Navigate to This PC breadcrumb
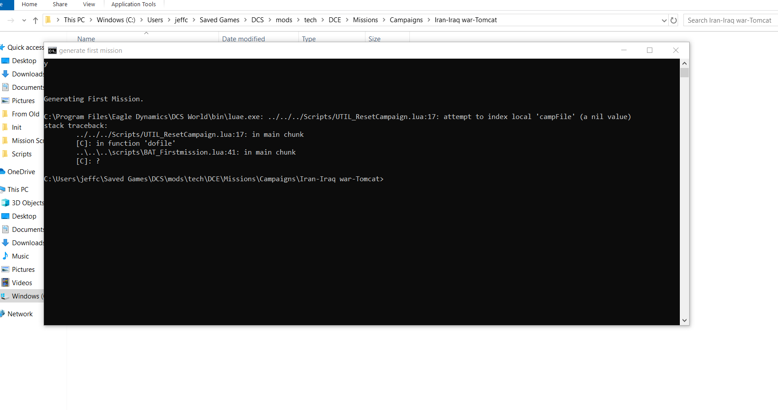778x410 pixels. (x=74, y=20)
